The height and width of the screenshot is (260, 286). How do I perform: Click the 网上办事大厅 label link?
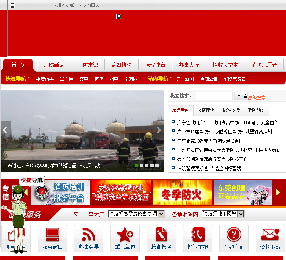tap(89, 215)
